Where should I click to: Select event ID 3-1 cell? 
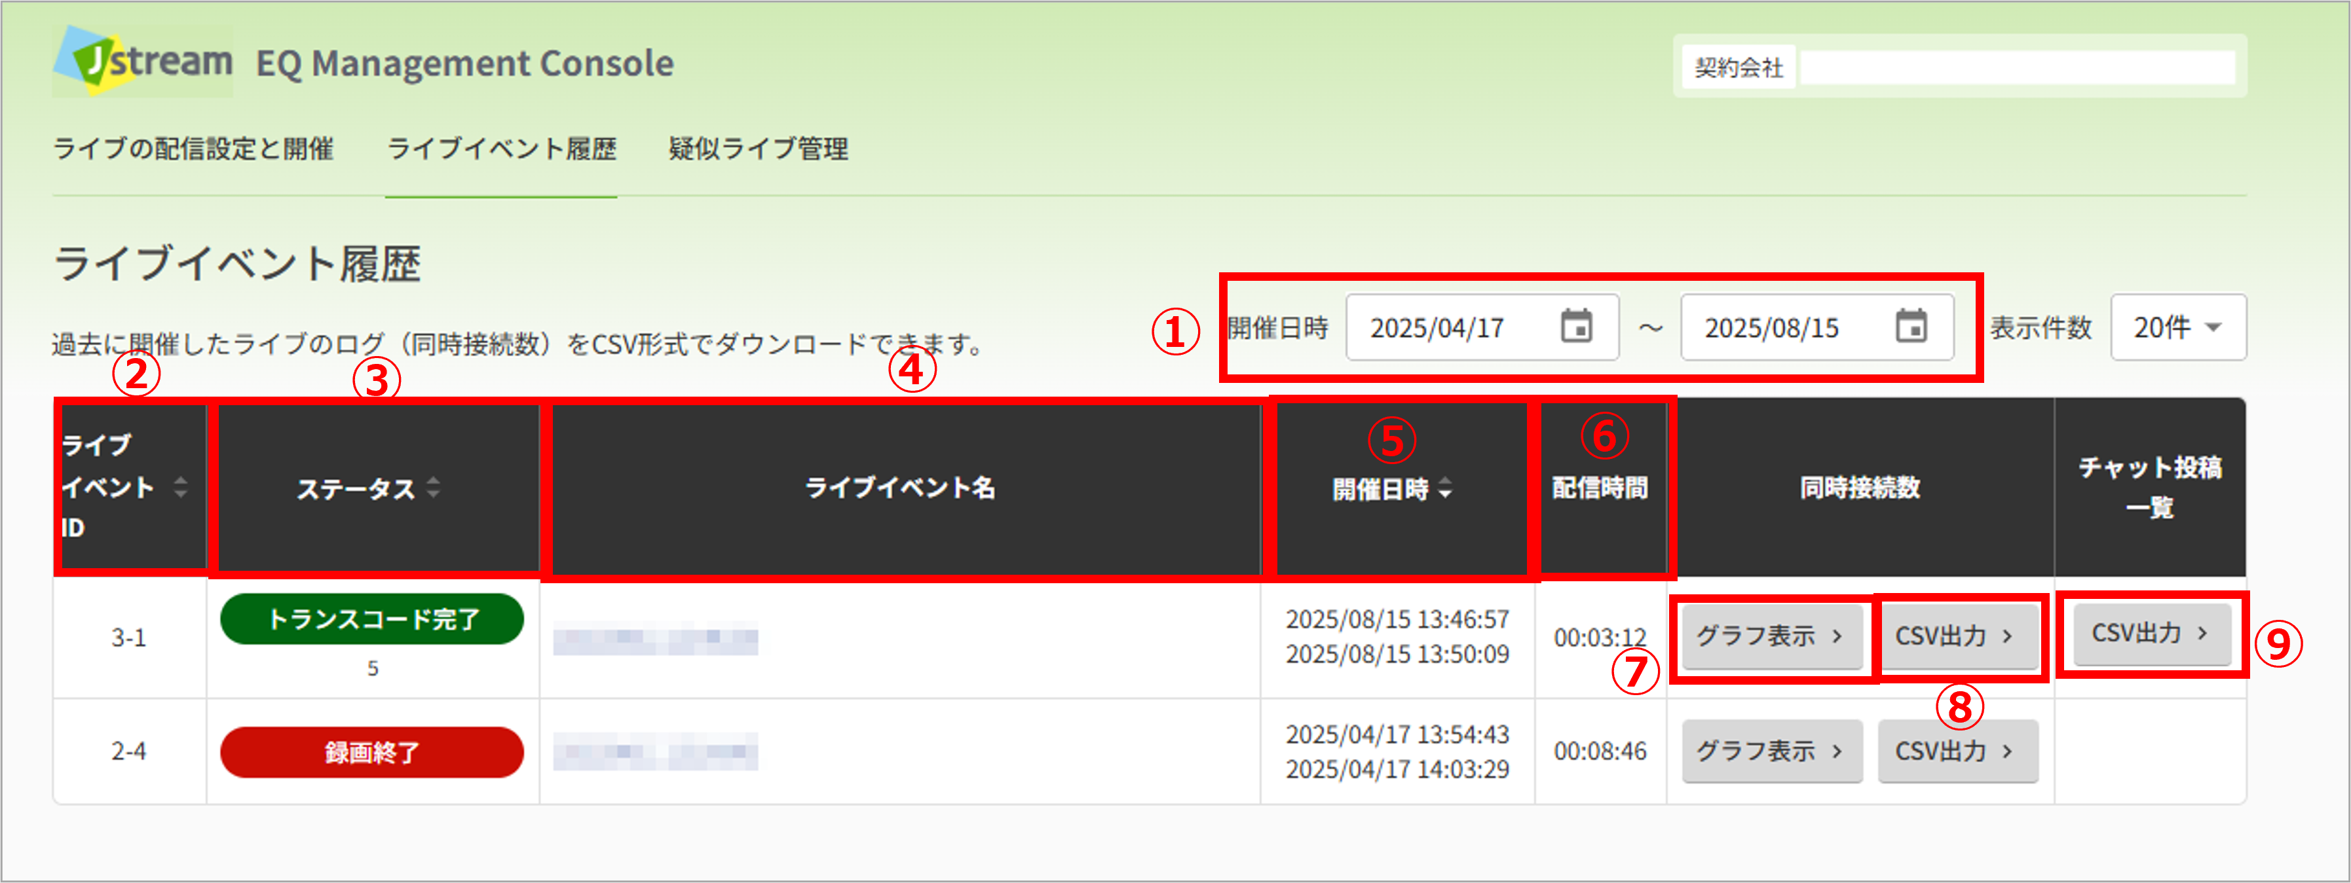click(128, 638)
